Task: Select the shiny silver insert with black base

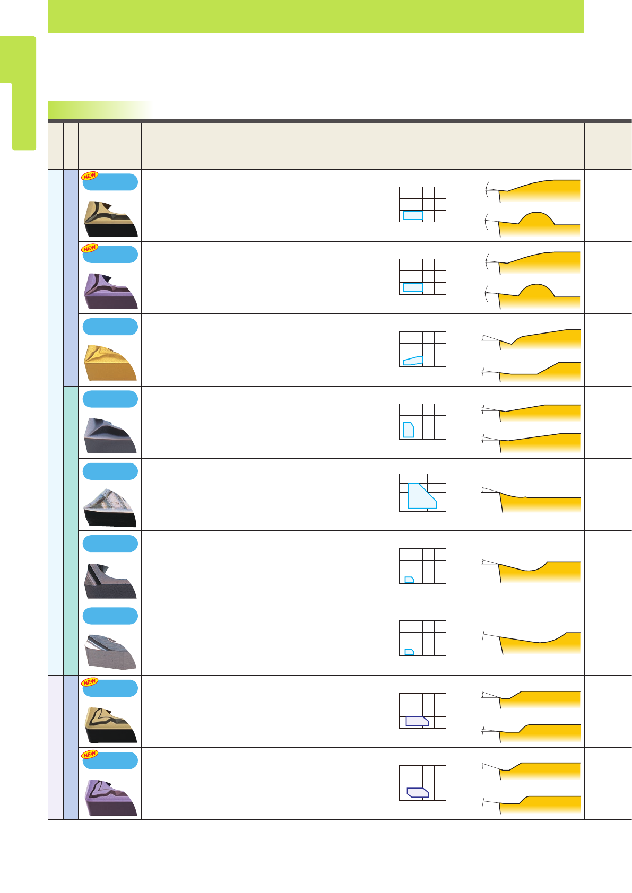Action: (x=110, y=507)
